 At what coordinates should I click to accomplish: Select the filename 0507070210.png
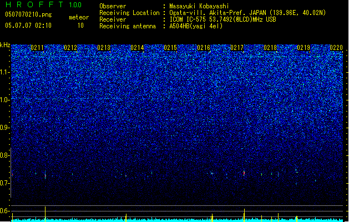click(28, 14)
